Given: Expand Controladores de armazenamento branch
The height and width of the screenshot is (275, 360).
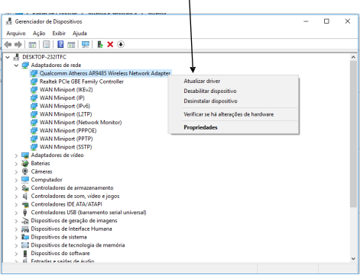Looking at the screenshot, I should [16, 188].
